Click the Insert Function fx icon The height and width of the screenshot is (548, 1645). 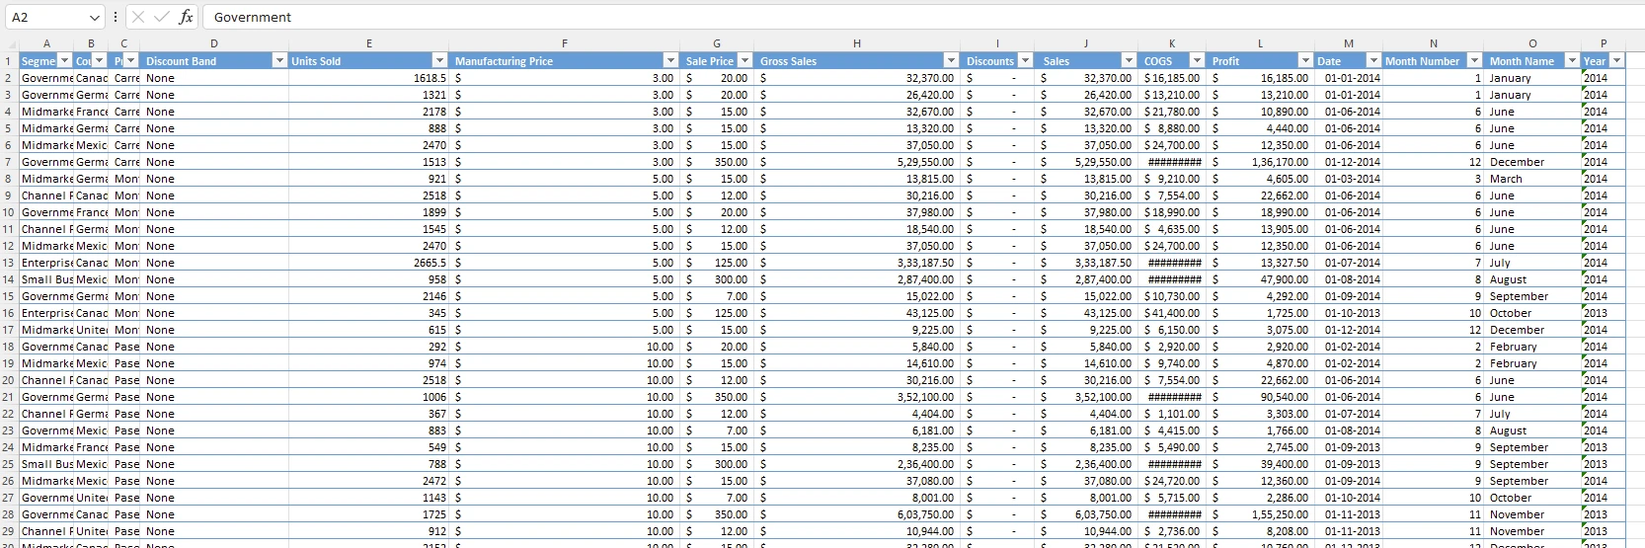coord(186,17)
